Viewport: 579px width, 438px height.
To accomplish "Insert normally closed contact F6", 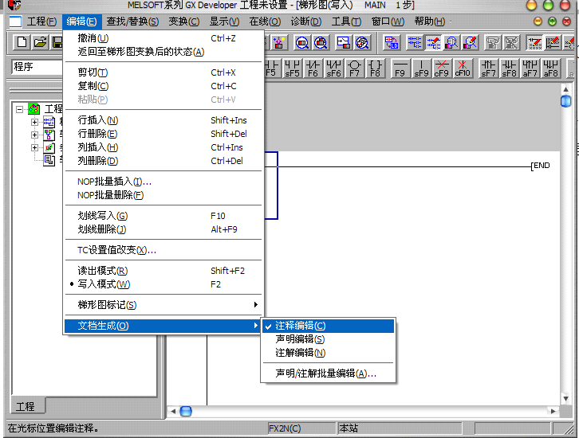I will tap(313, 68).
